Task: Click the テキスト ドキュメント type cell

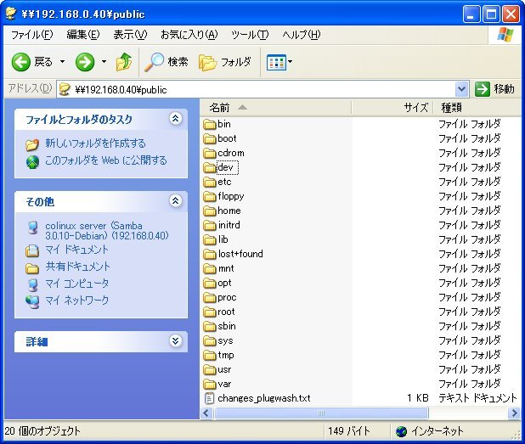Action: (x=477, y=398)
